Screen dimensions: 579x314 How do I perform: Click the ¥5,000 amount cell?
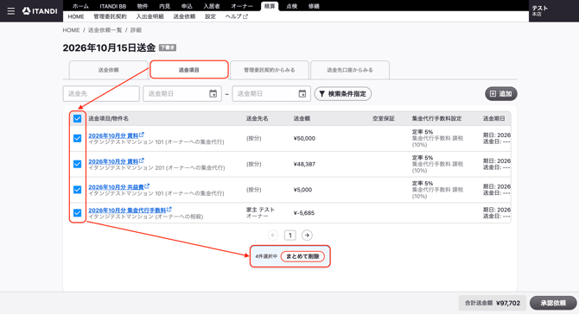click(302, 190)
